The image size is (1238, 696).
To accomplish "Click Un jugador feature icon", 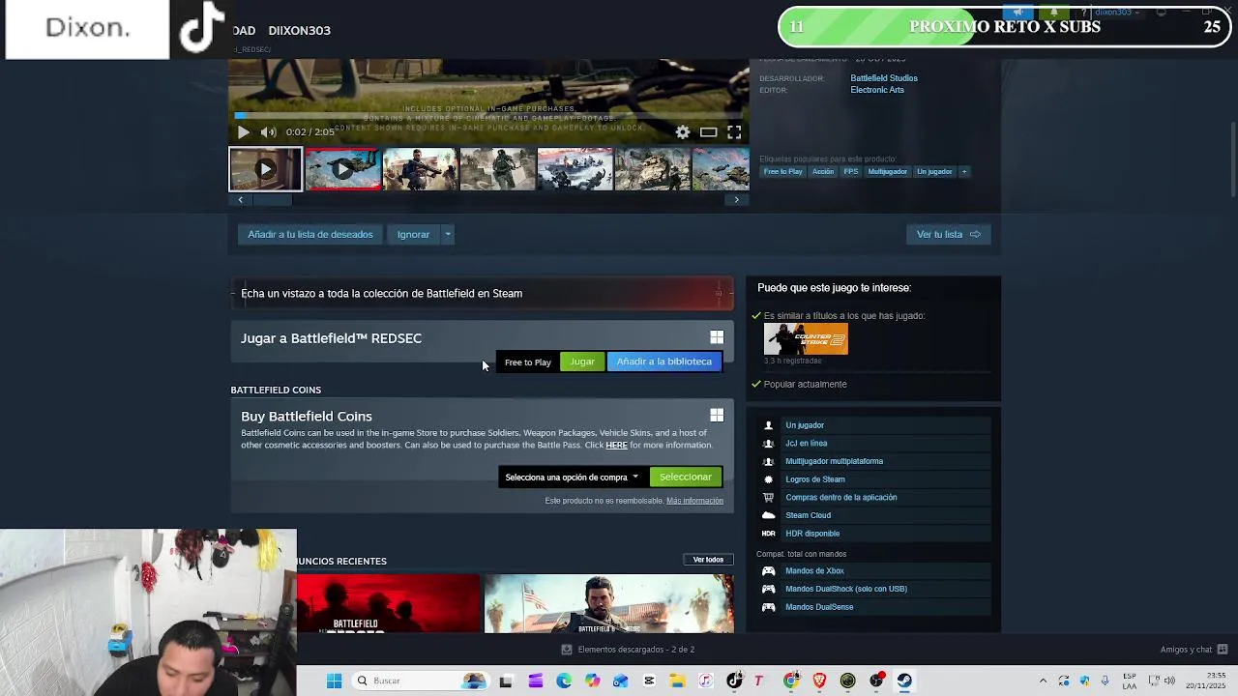I will coord(769,425).
